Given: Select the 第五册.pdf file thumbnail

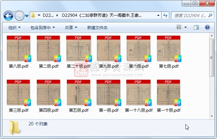Looking at the screenshot, I should pyautogui.click(x=79, y=94).
